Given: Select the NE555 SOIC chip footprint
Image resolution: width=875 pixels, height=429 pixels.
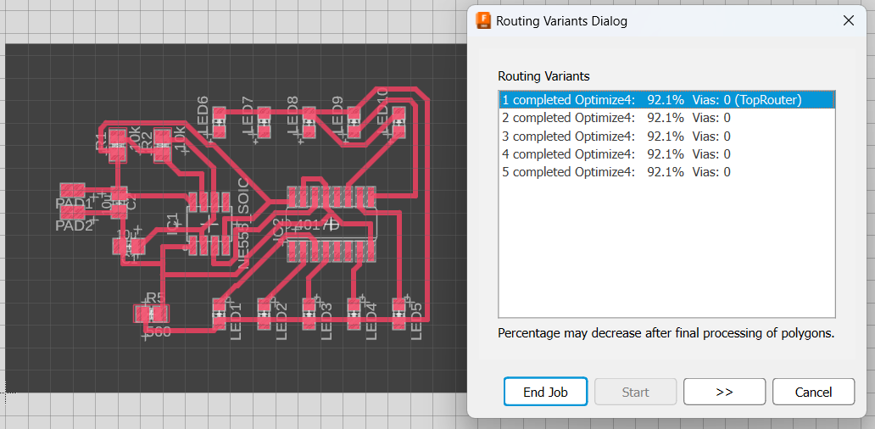Looking at the screenshot, I should pyautogui.click(x=209, y=223).
